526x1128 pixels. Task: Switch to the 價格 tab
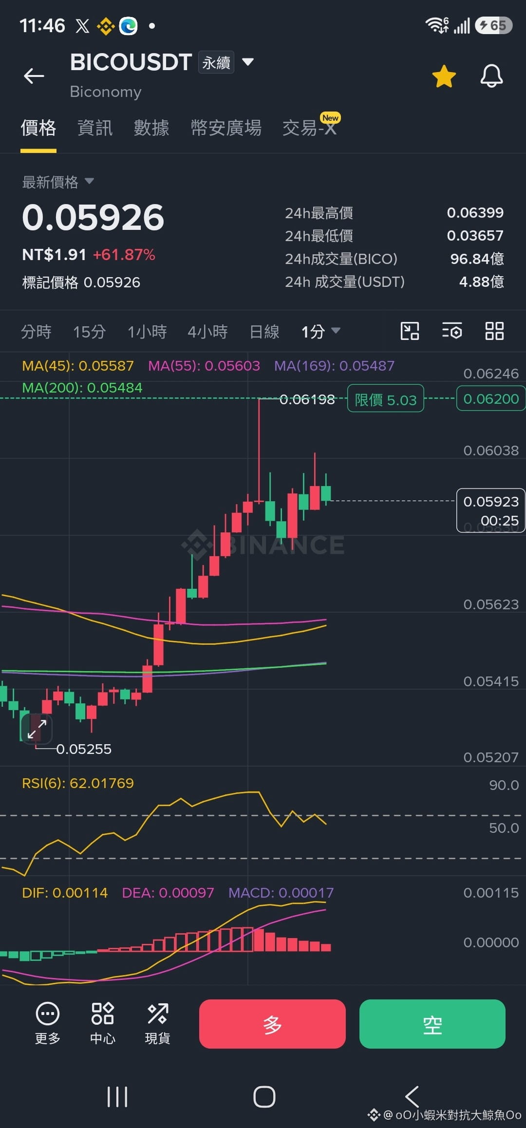click(x=38, y=128)
